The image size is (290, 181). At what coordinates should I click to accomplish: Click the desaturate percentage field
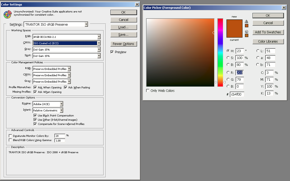(60, 136)
